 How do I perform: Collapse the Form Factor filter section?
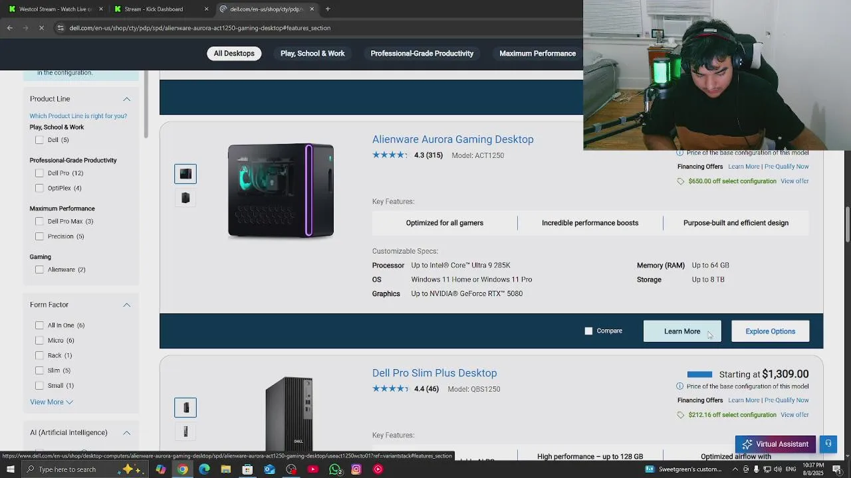coord(126,305)
